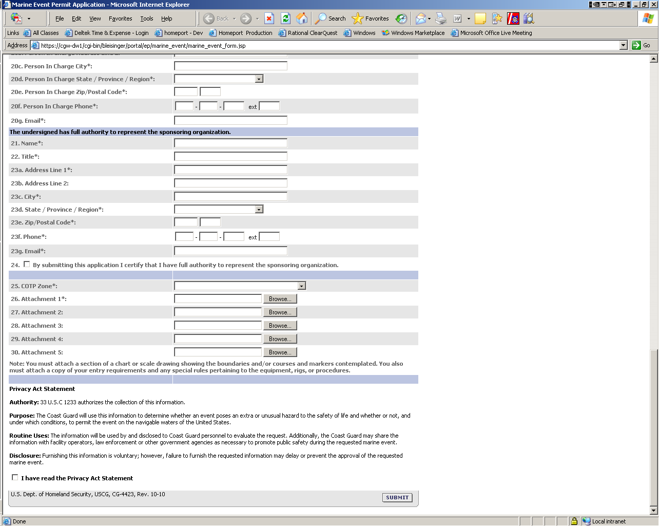Open the History clock icon
This screenshot has width=659, height=526.
(x=401, y=18)
